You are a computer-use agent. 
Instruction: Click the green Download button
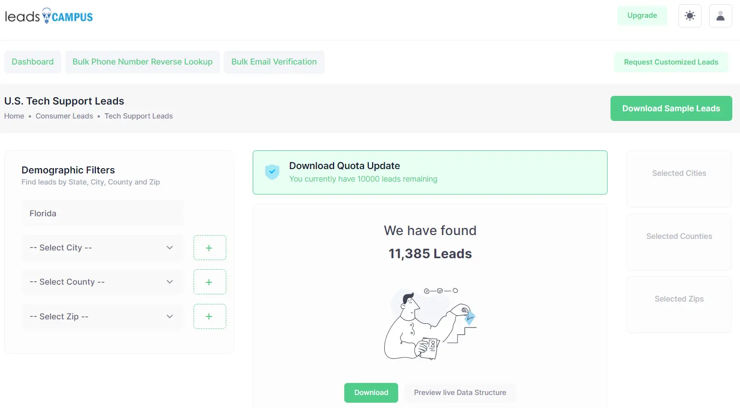click(x=371, y=393)
